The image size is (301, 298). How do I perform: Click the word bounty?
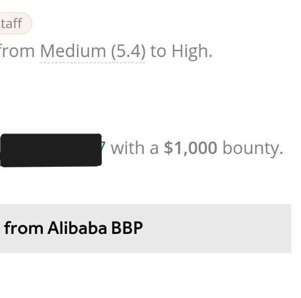(x=253, y=149)
